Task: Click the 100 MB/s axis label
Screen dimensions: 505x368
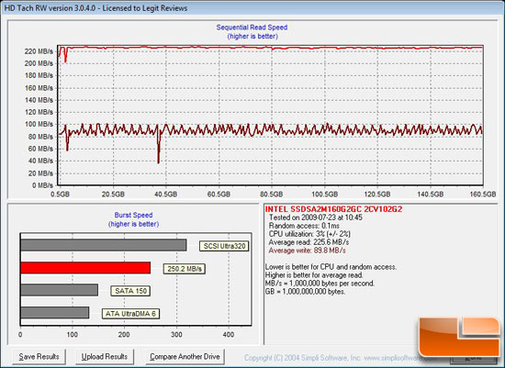Action: [x=39, y=124]
